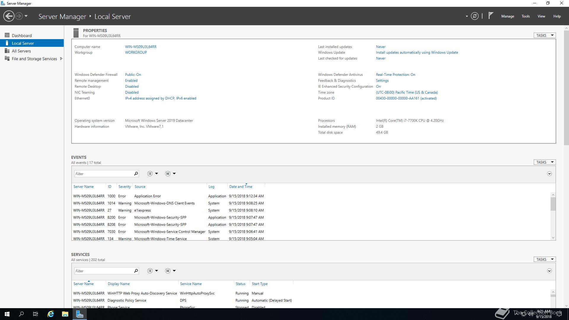Select the Application Error event row
The height and width of the screenshot is (320, 569).
pos(168,196)
